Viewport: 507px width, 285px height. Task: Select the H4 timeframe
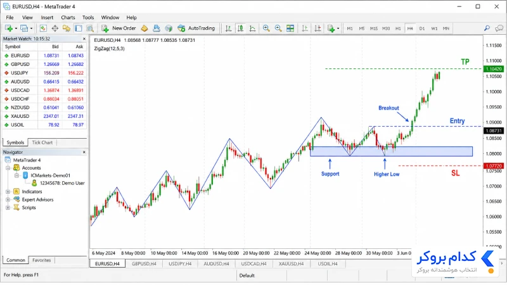pos(410,28)
